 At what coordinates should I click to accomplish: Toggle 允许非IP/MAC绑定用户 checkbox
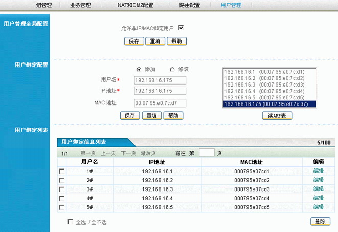click(x=181, y=28)
